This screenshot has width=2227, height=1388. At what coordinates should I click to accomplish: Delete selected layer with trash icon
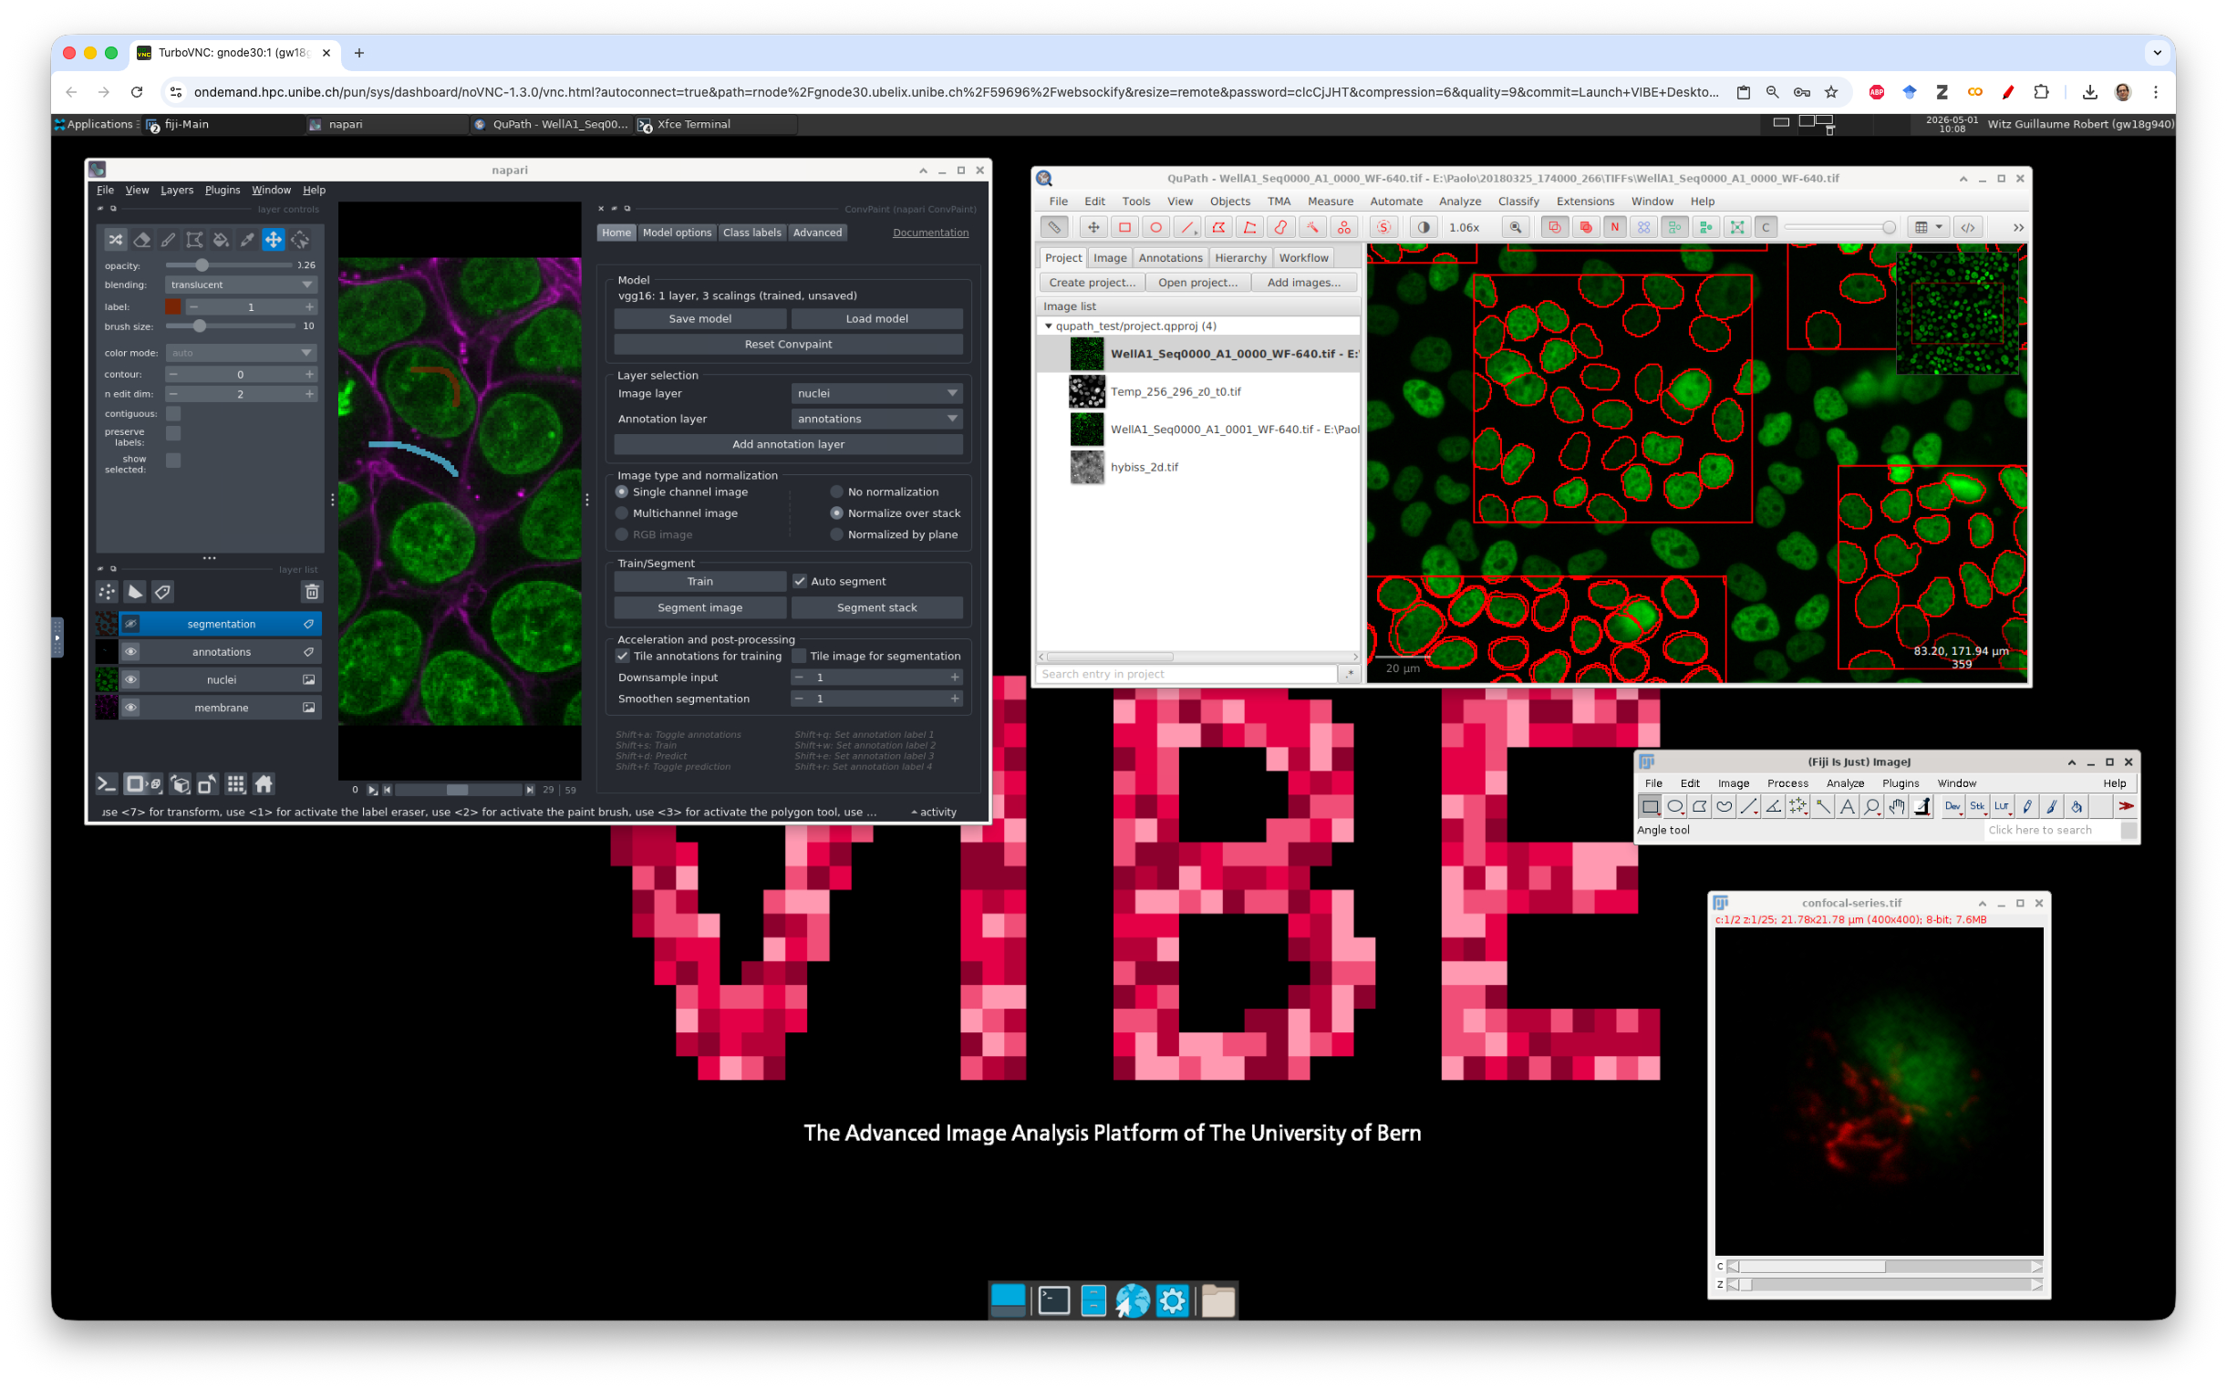[x=312, y=592]
